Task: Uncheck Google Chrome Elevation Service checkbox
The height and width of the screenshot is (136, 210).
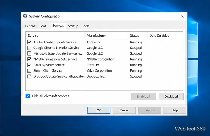Action: pos(29,48)
